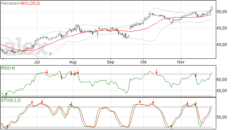Click the BOL(20;2) indicator label
The width and height of the screenshot is (232, 130).
point(30,3)
